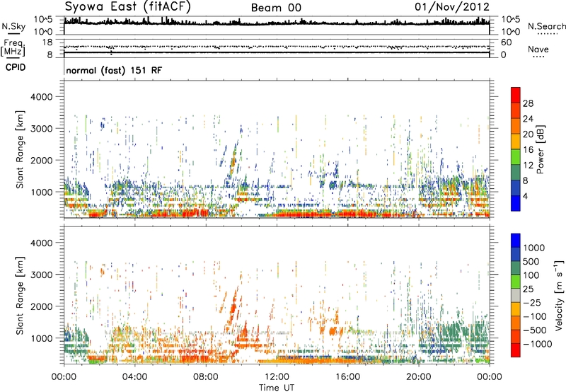Click the '28' value on Power scale
This screenshot has width=566, height=392.
tap(528, 103)
